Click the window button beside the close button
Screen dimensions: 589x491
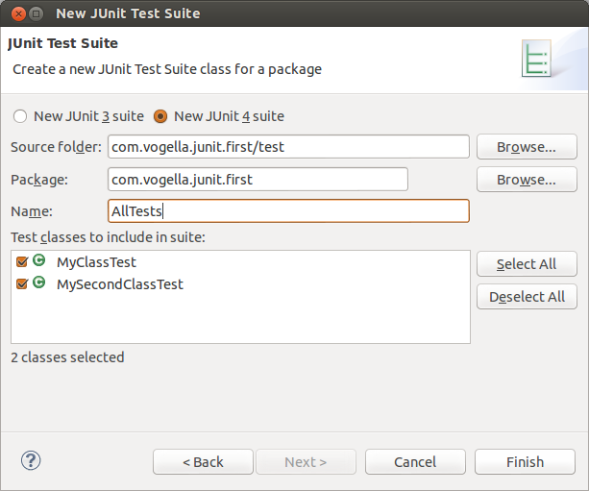37,13
